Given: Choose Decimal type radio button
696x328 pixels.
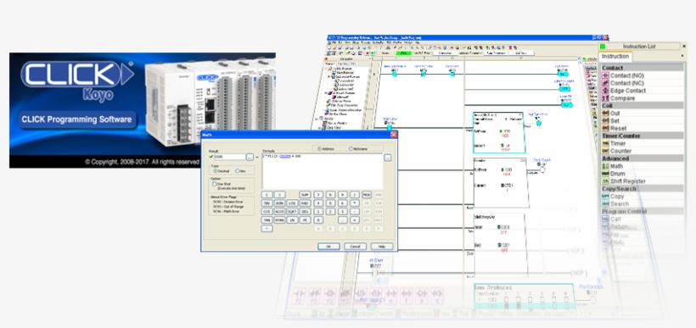Looking at the screenshot, I should click(x=216, y=171).
